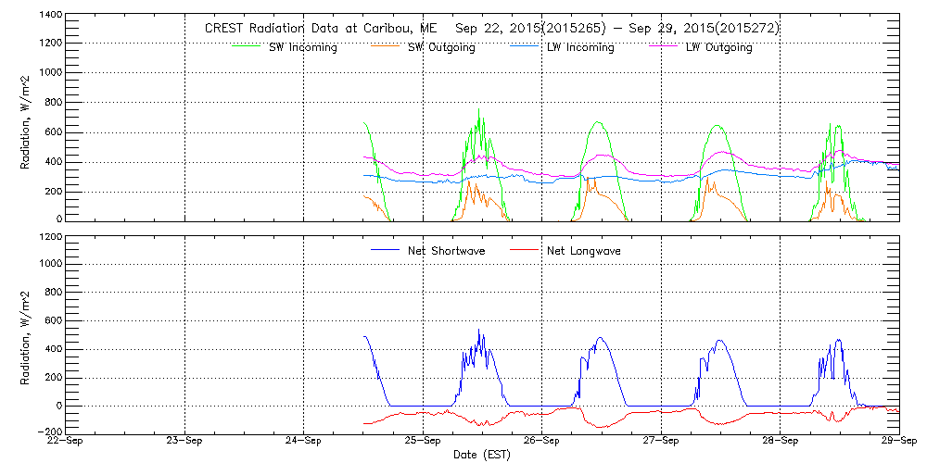Click the blue Net Shortwave legend line
927x463 pixels.
(x=385, y=250)
